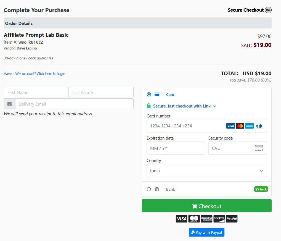
Task: Click the envelope icon beside Delivery Email
Action: 9,104
